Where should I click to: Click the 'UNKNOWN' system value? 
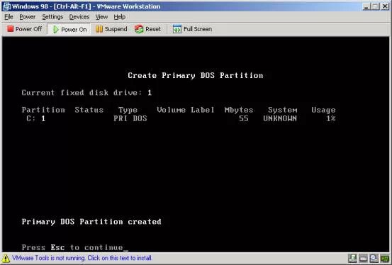point(280,118)
